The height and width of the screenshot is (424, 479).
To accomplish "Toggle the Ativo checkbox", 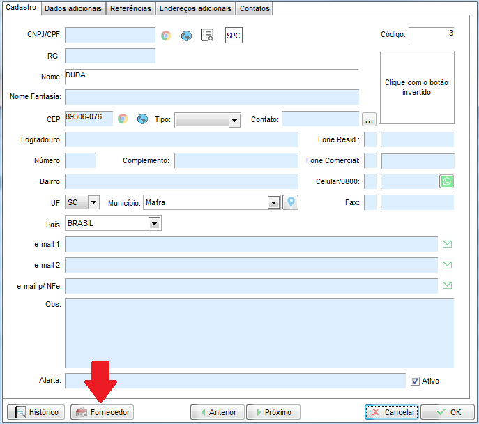I will pyautogui.click(x=415, y=381).
